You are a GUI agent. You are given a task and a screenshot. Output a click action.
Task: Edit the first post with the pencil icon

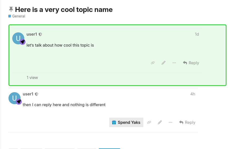pyautogui.click(x=163, y=63)
